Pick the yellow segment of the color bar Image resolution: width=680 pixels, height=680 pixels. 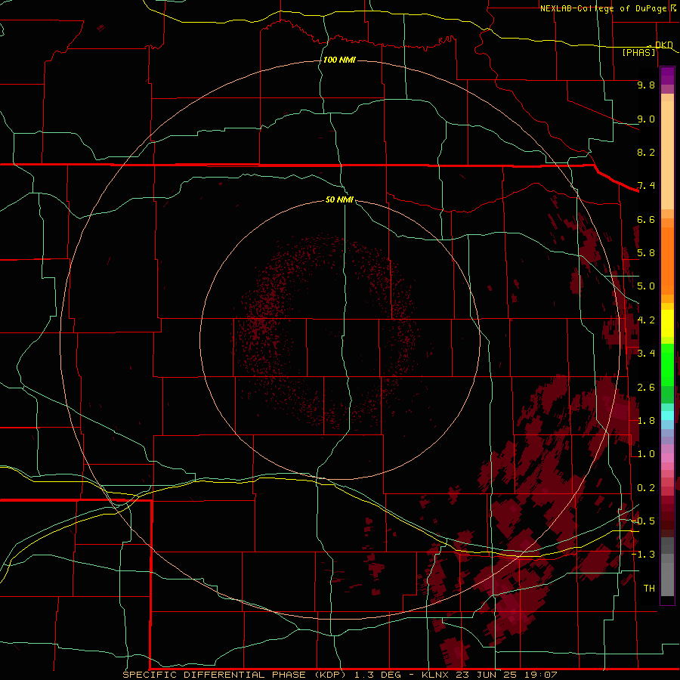(x=667, y=323)
